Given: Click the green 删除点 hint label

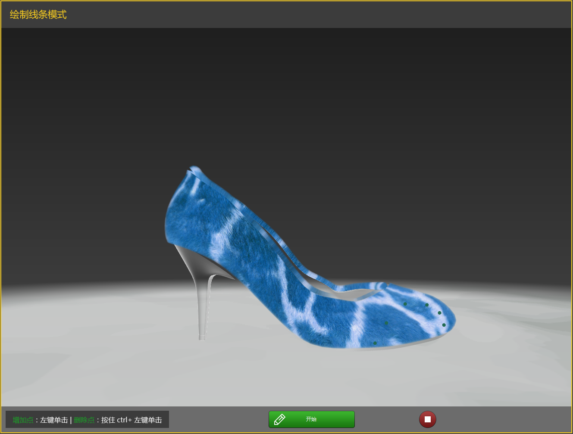Looking at the screenshot, I should 84,420.
